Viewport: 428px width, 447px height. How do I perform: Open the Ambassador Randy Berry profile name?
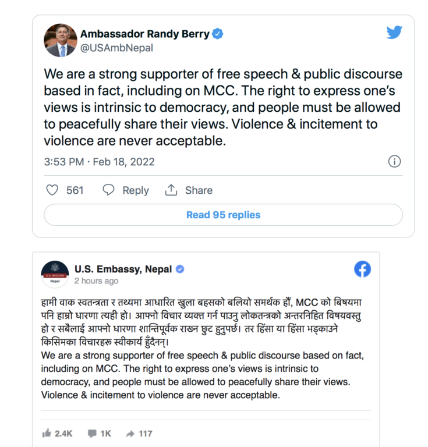tap(145, 34)
